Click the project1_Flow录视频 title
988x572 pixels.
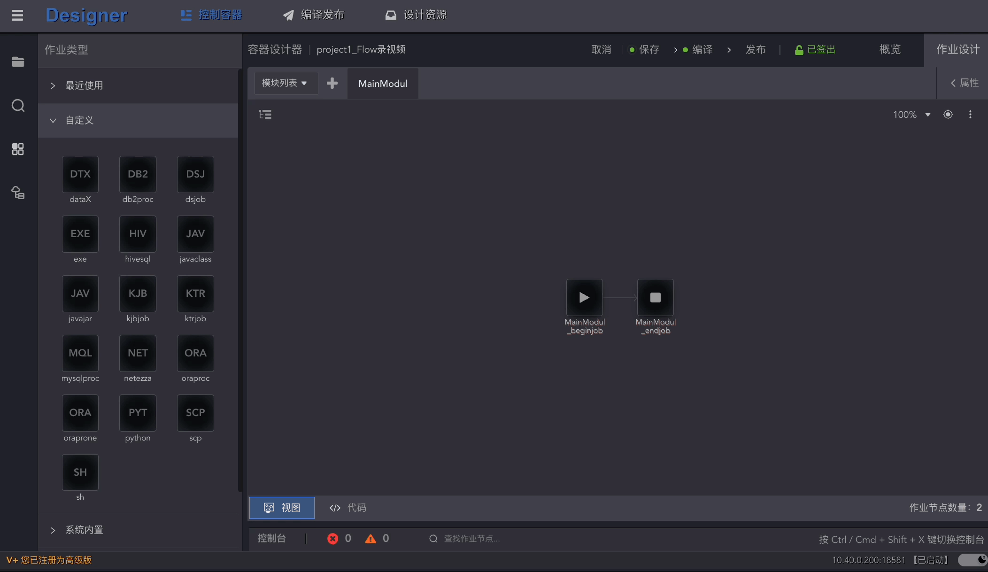tap(361, 49)
